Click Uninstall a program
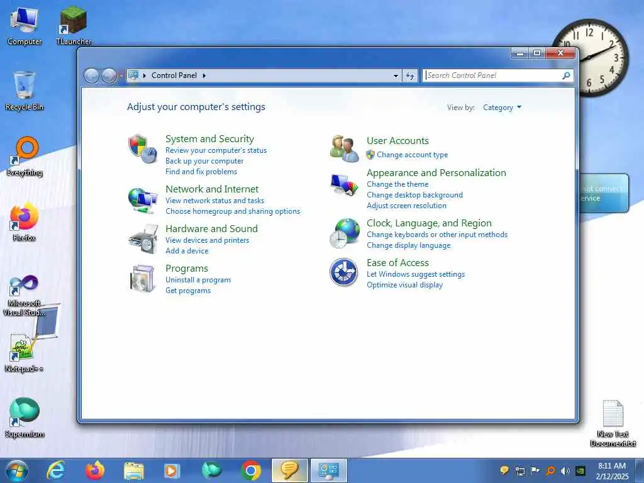644x483 pixels. tap(198, 280)
